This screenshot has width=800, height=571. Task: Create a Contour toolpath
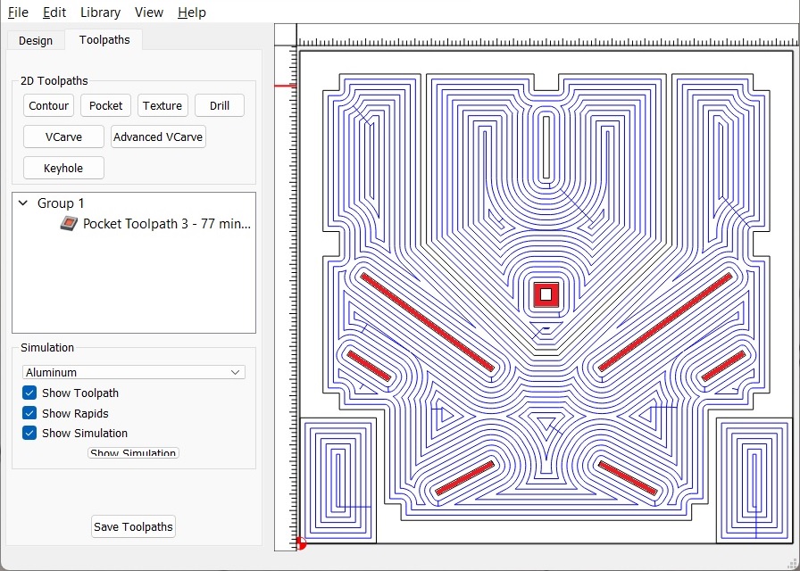[48, 106]
